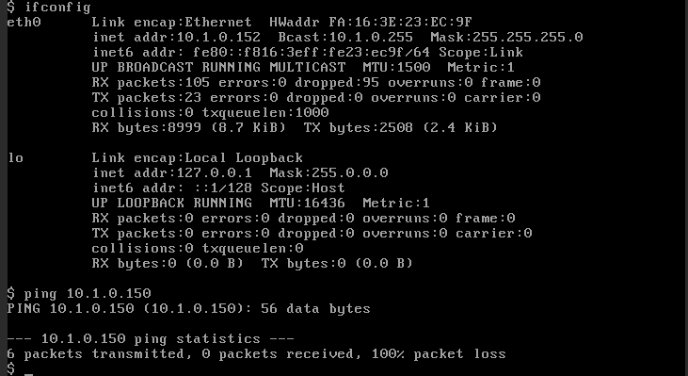Click the inet addr 127.0.0.1 value
Image resolution: width=688 pixels, height=376 pixels.
(x=172, y=172)
